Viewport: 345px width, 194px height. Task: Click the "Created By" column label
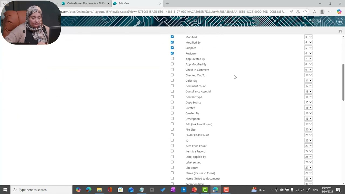[x=192, y=113]
